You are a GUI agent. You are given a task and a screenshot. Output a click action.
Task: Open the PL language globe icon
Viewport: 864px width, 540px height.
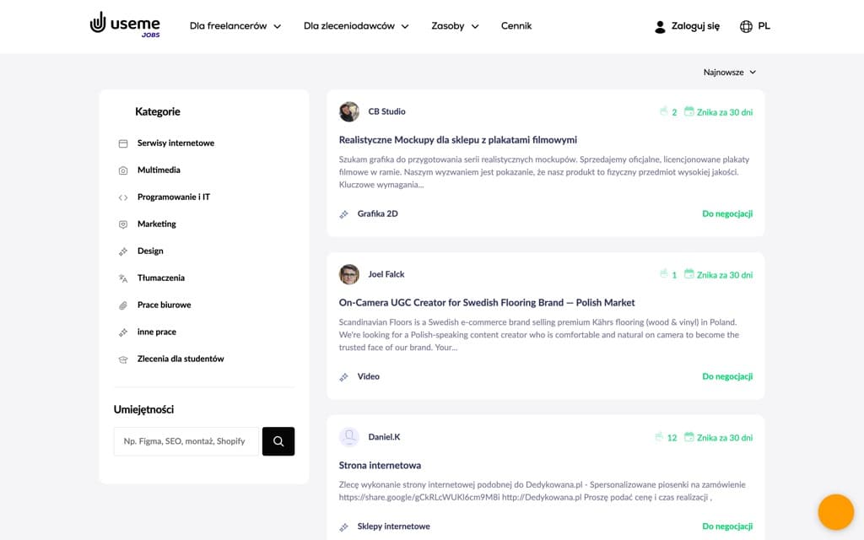click(x=746, y=25)
